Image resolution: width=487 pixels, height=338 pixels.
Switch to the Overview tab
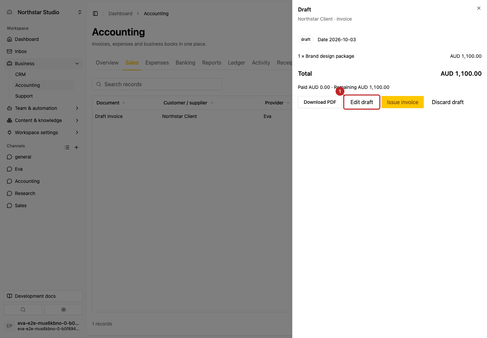point(107,63)
